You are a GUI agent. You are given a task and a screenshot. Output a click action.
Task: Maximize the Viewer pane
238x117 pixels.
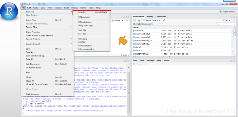click(x=234, y=61)
